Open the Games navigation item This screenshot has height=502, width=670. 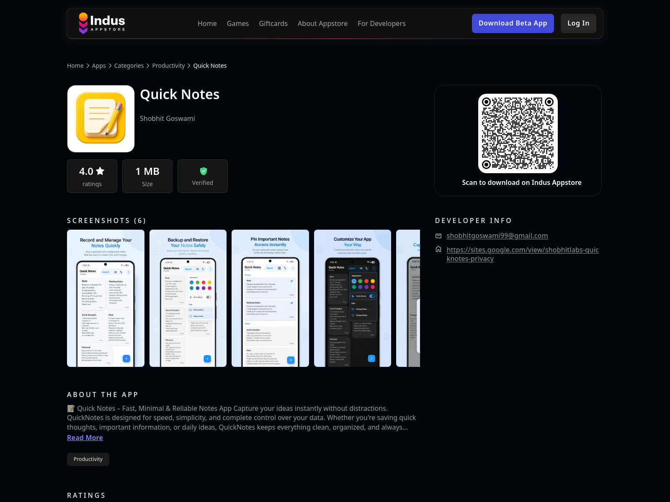[x=238, y=23]
